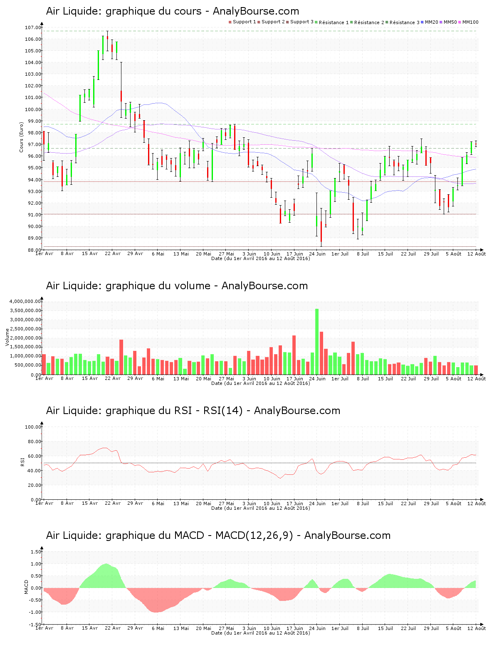Click the tall red bar beside the volume peak
Viewport: 499px width, 645px height.
point(321,353)
